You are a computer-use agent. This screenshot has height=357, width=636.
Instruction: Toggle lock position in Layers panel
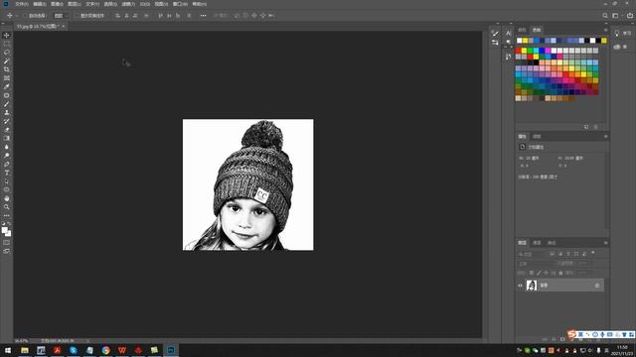point(546,273)
